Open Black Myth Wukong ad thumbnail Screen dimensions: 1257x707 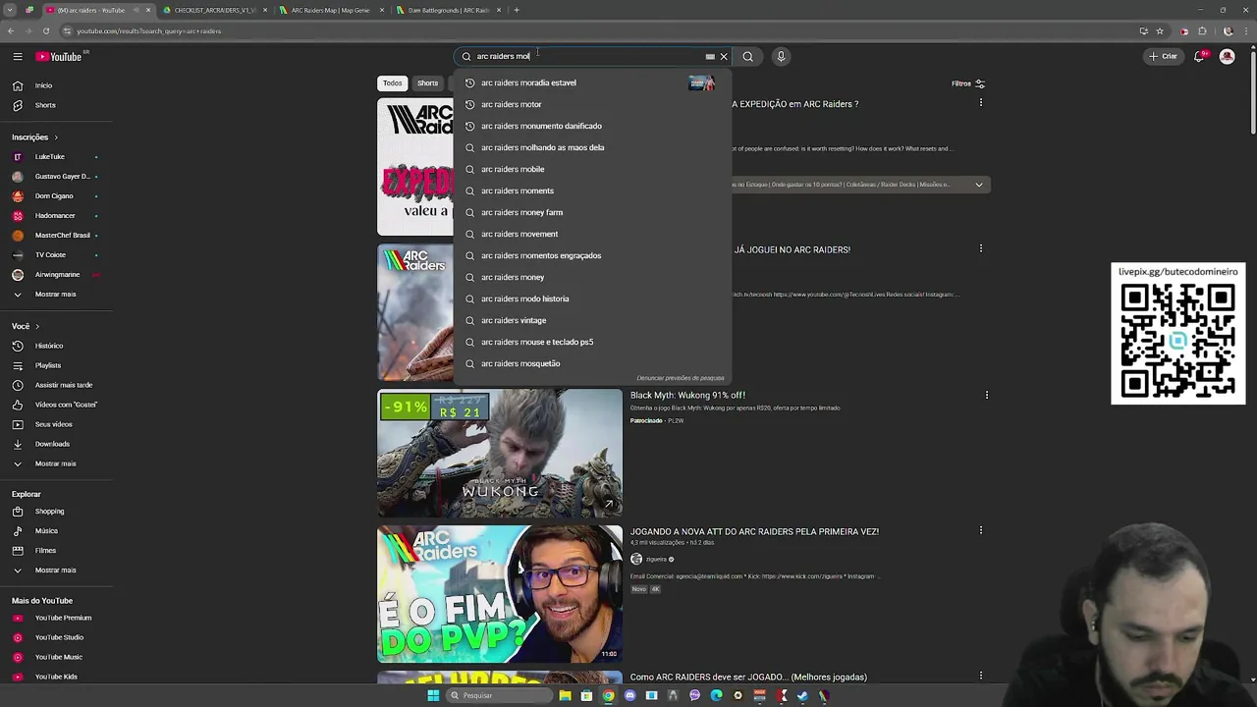[x=500, y=453]
